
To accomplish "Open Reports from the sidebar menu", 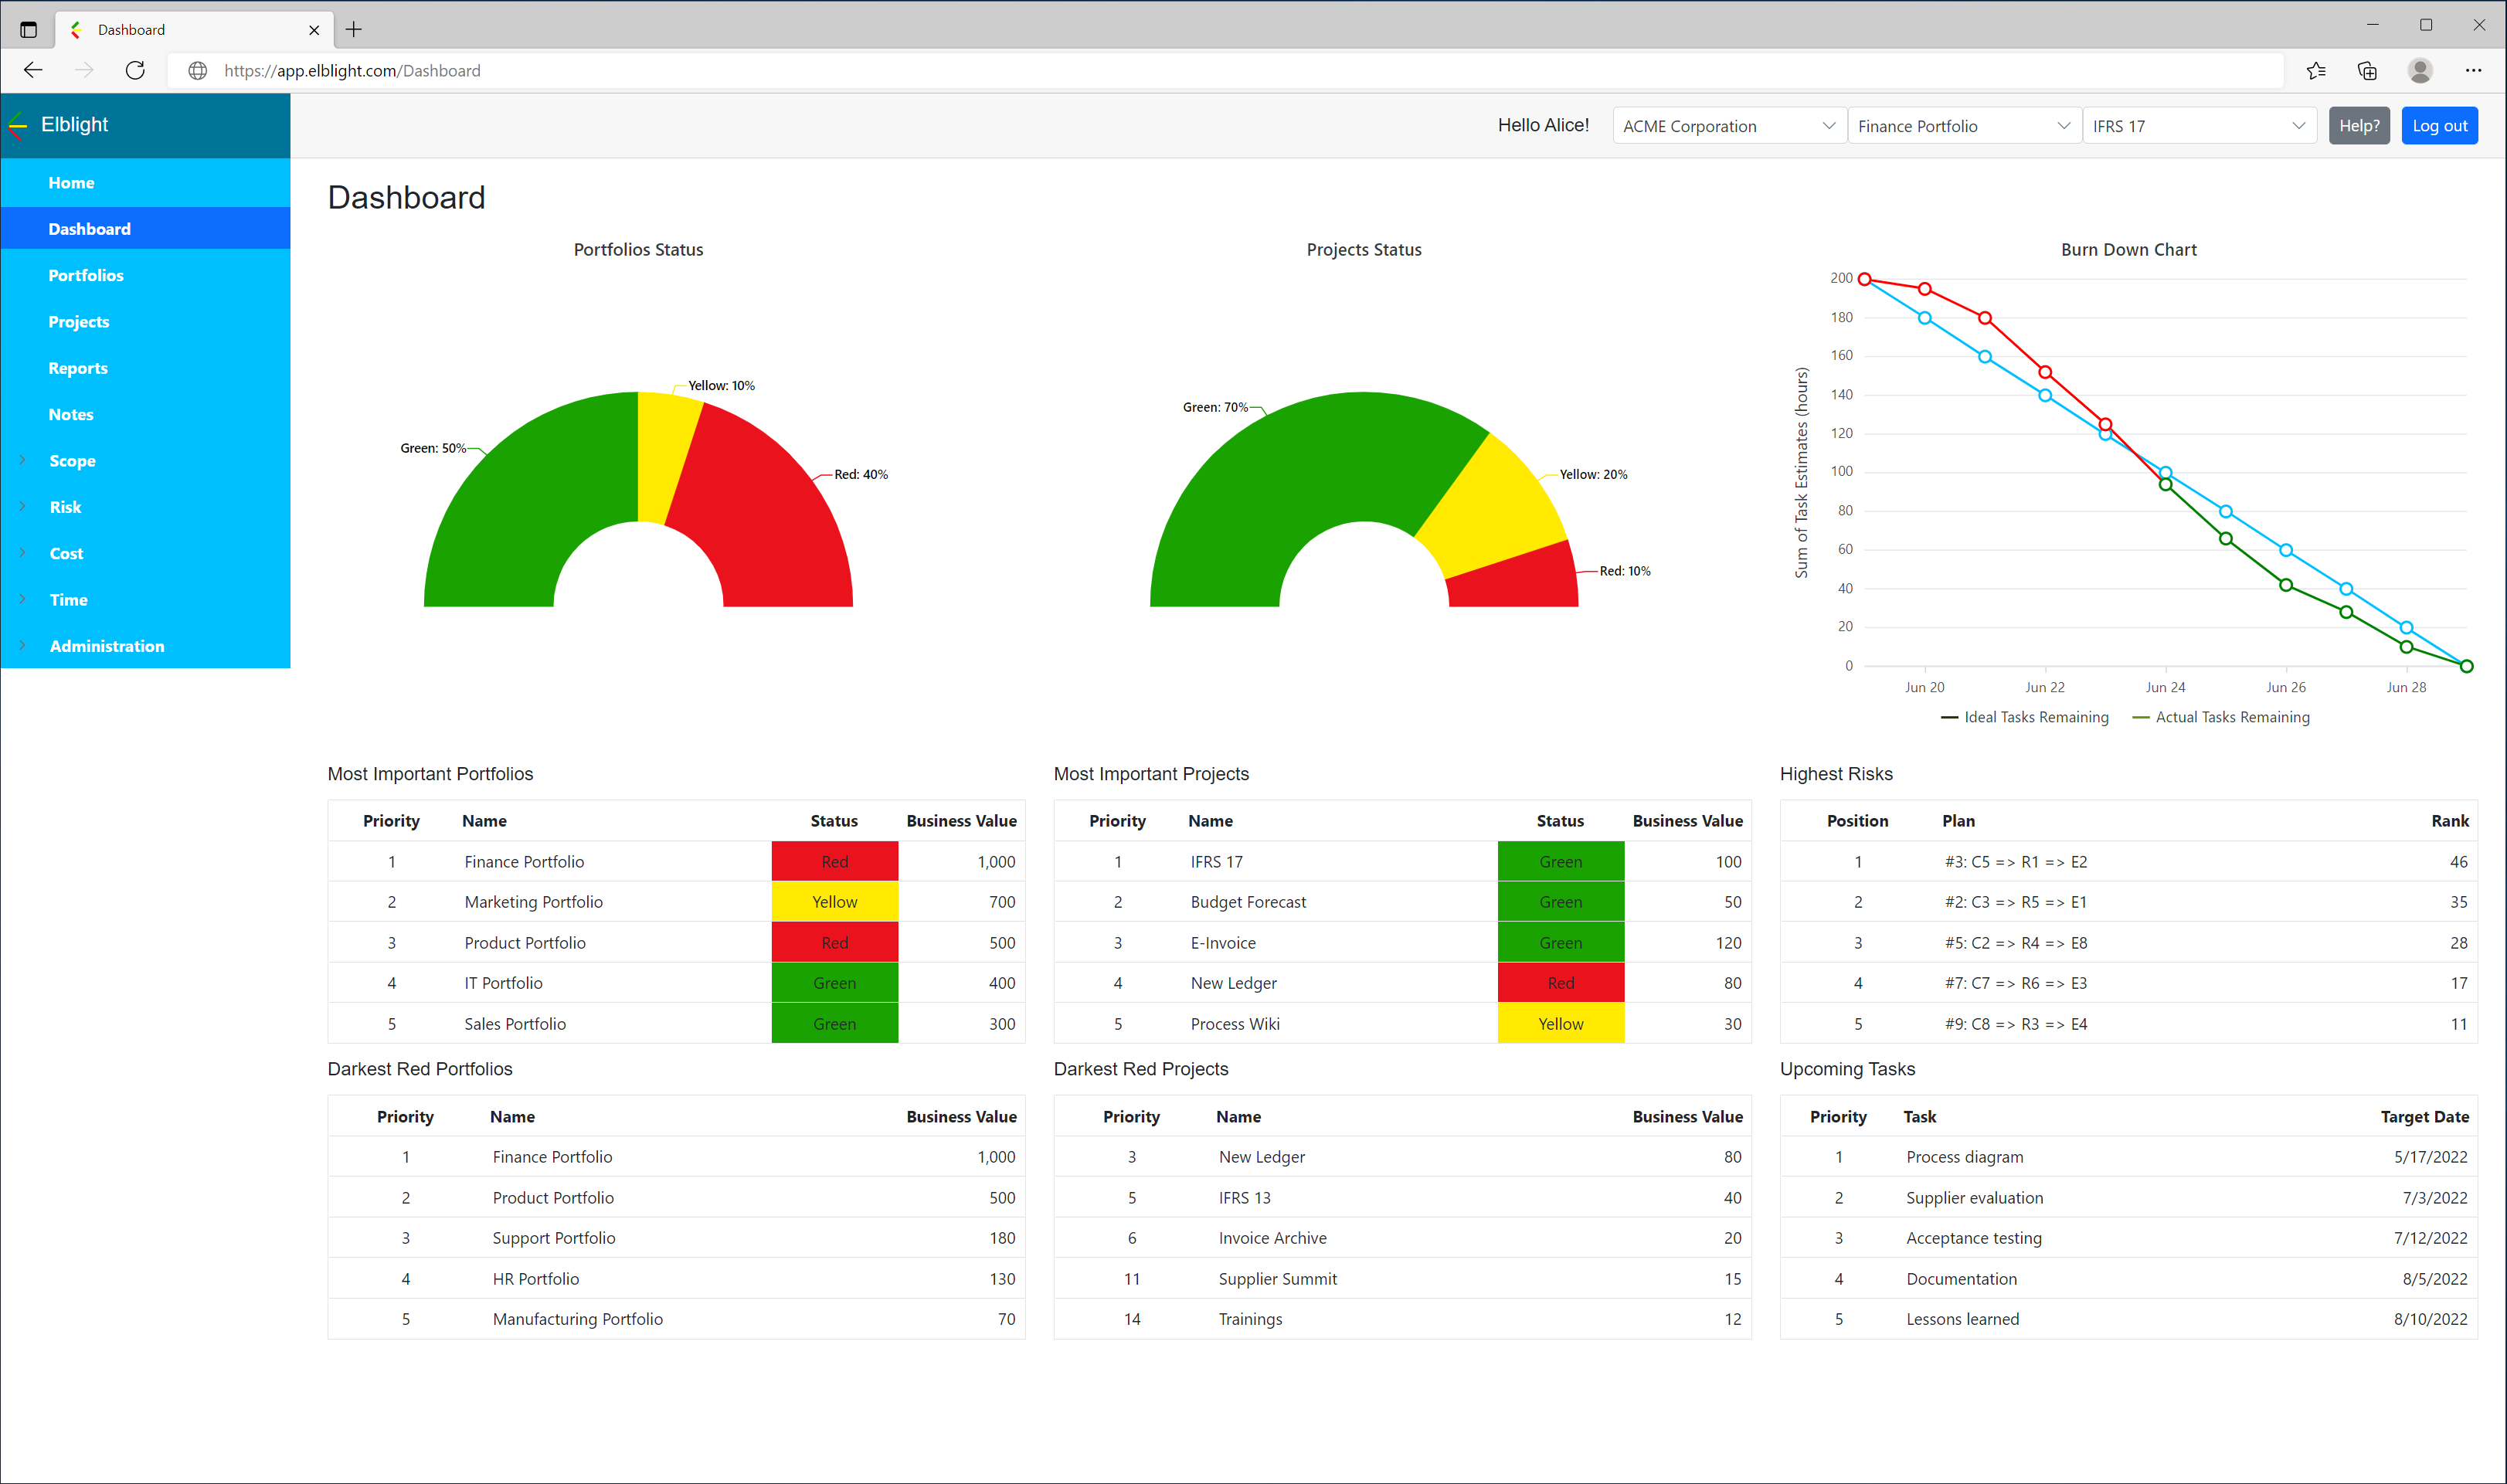I will click(x=78, y=368).
